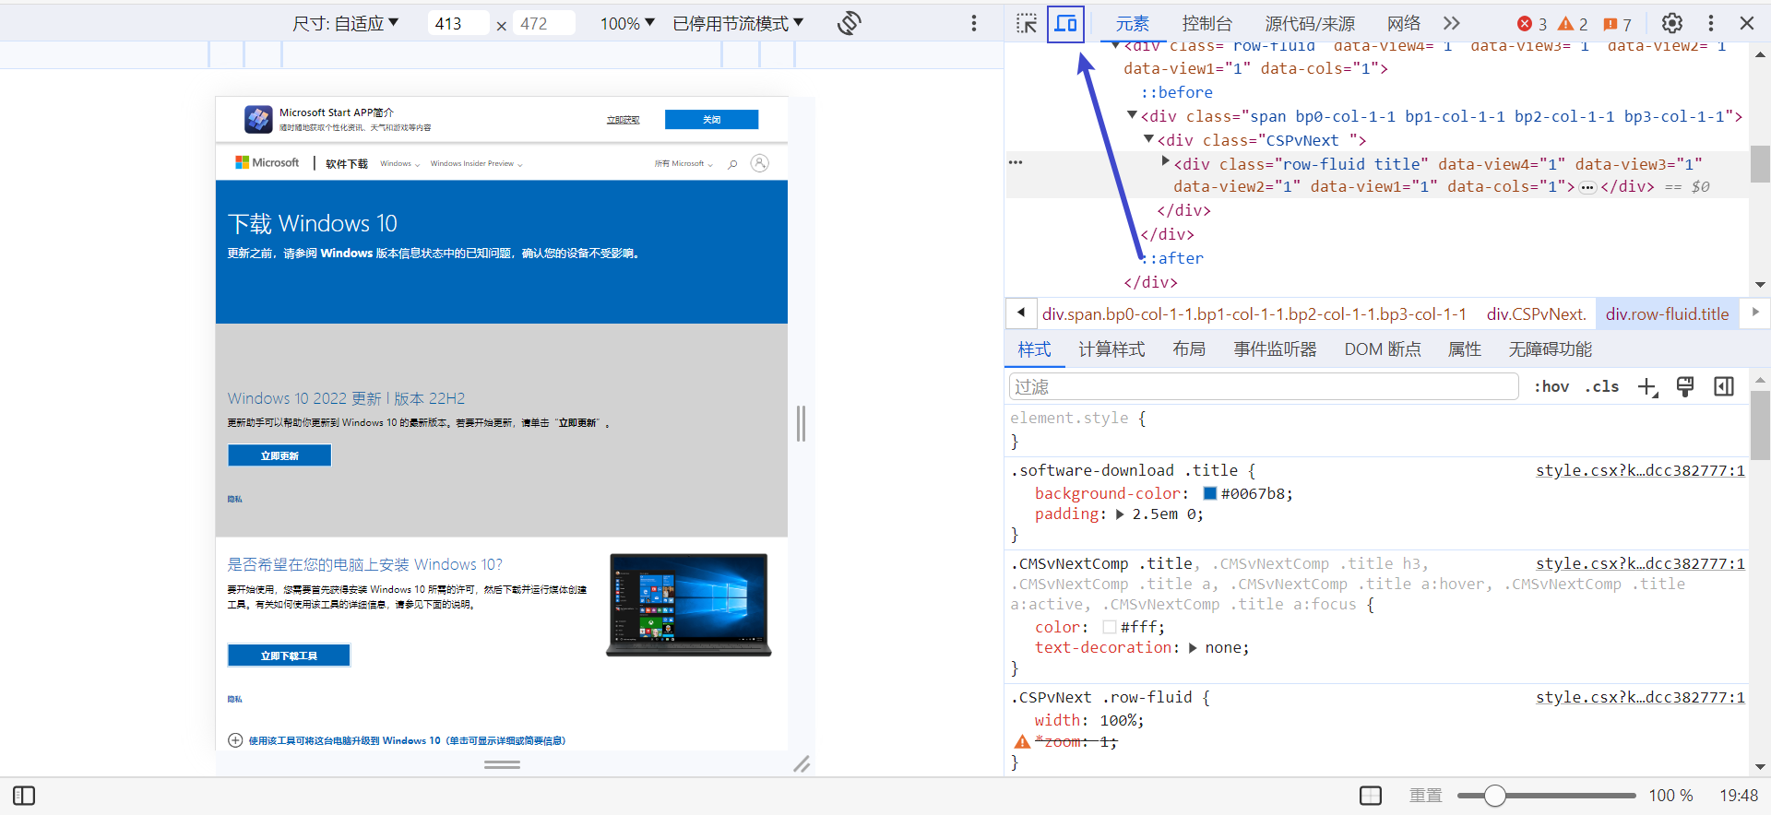
Task: Toggle the :hov element state button
Action: click(x=1551, y=386)
